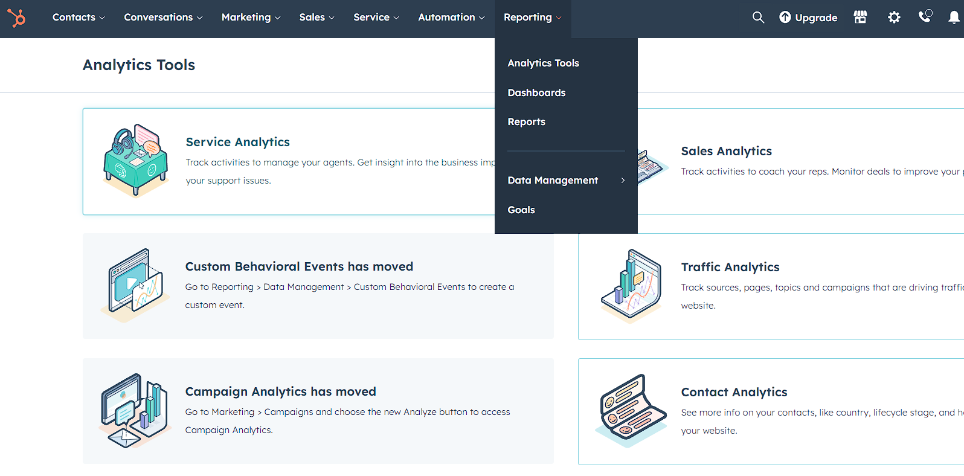Click the 'Go to Marketing > Campaigns' text
This screenshot has width=964, height=476.
[x=347, y=420]
